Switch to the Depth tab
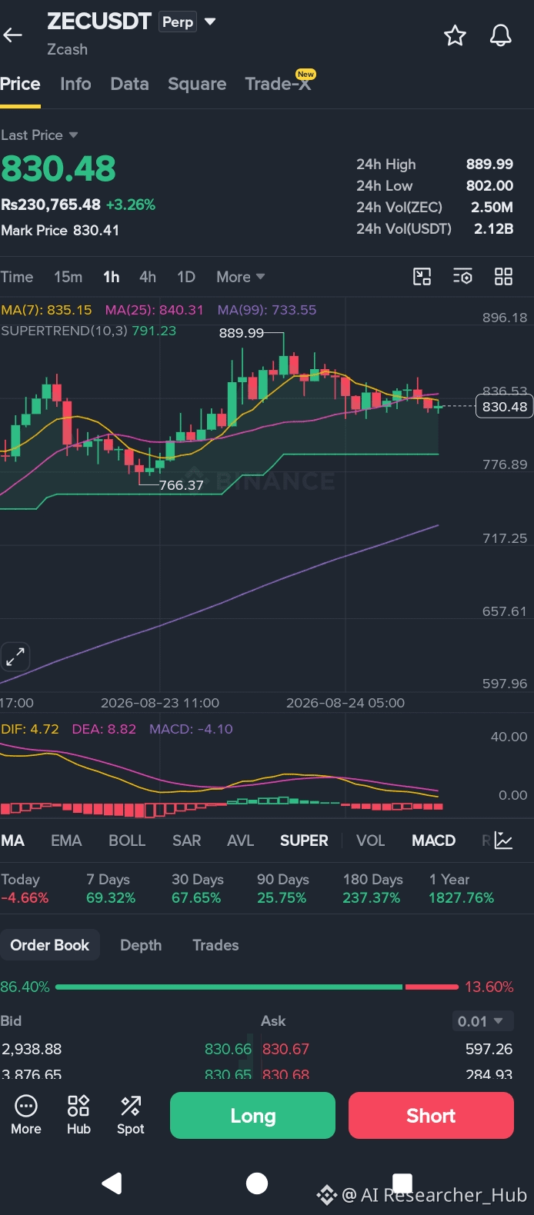This screenshot has width=534, height=1215. click(x=141, y=945)
